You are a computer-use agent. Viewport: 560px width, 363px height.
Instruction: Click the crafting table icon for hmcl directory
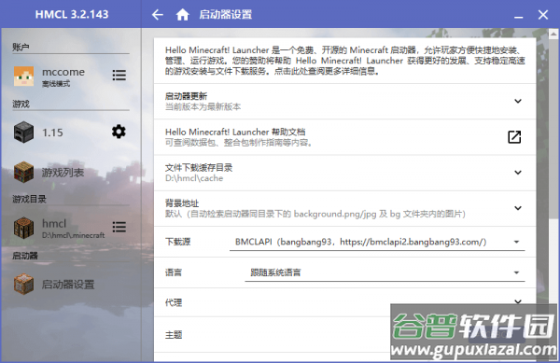23,228
